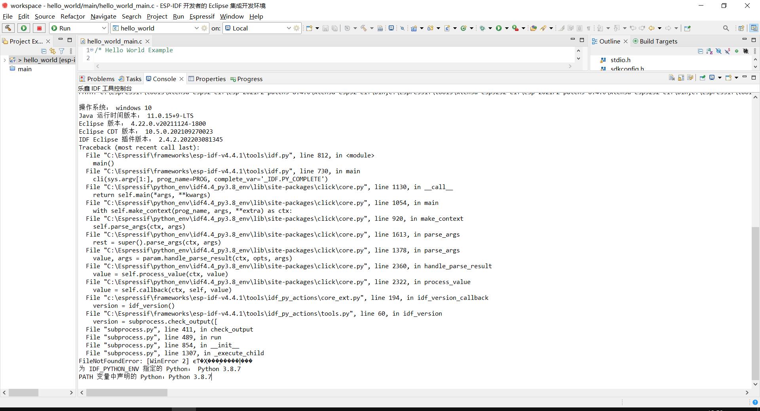Open the Project menu

pos(157,16)
